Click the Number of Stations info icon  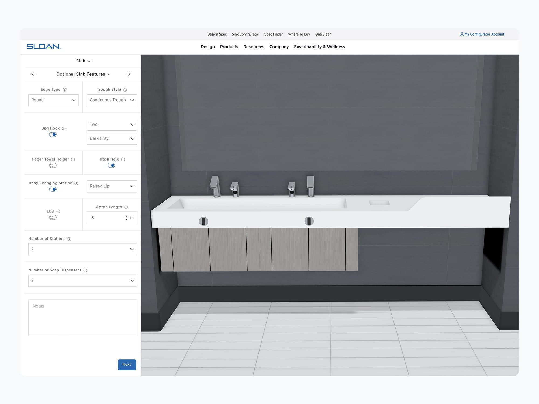(69, 239)
